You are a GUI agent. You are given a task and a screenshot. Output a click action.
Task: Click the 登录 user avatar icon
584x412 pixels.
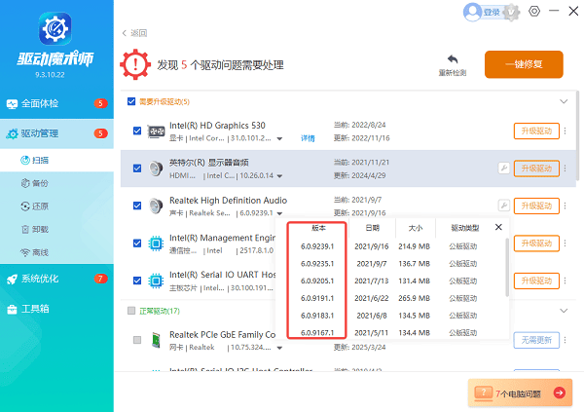[473, 12]
